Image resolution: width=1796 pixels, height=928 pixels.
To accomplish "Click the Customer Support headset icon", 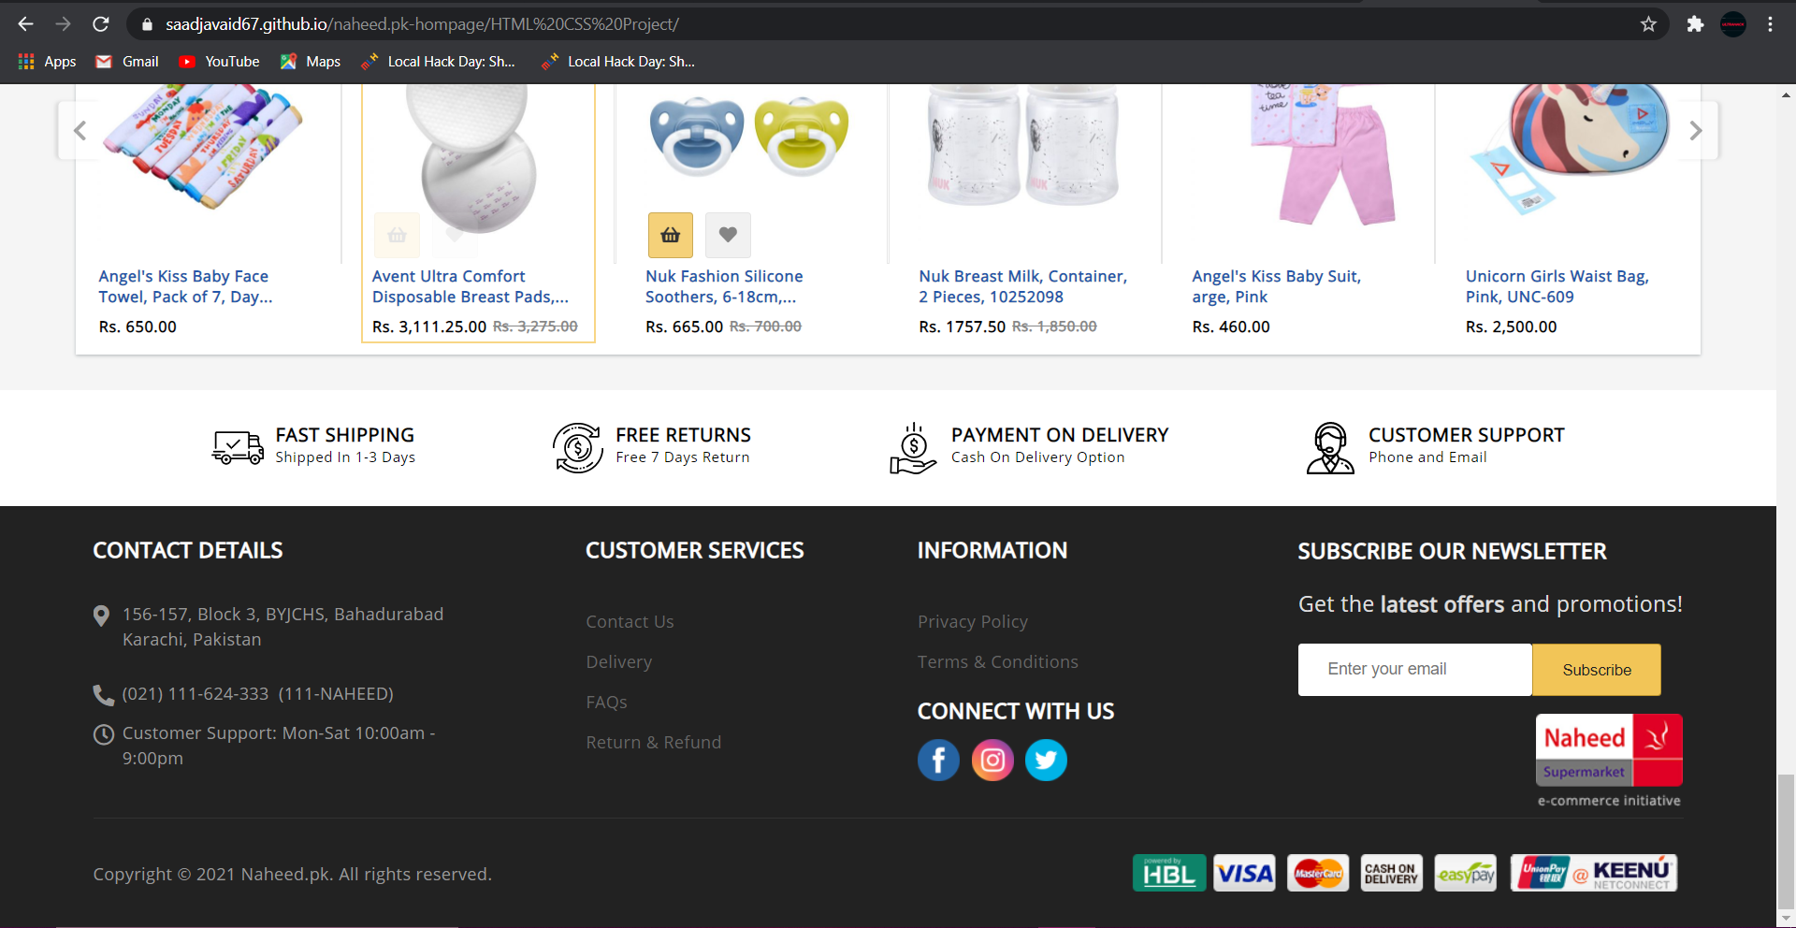I will pyautogui.click(x=1330, y=448).
